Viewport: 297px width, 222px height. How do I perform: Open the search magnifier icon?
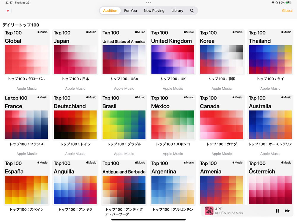[x=192, y=11]
